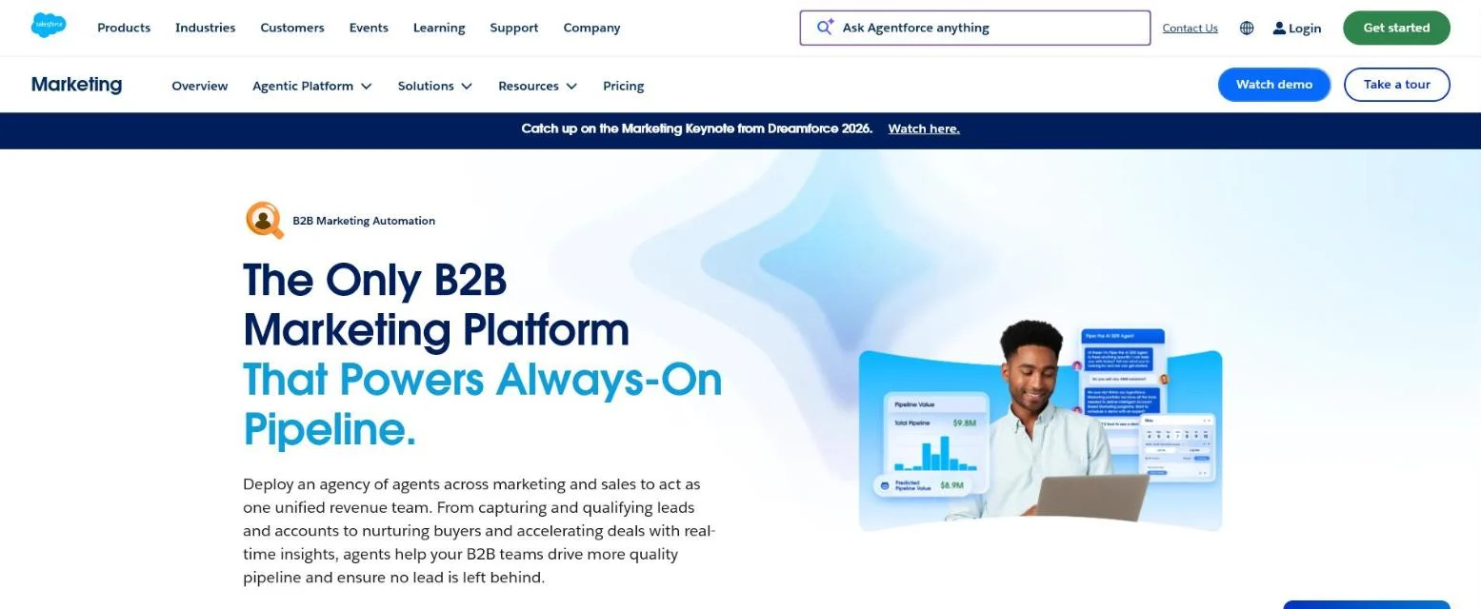The width and height of the screenshot is (1481, 609).
Task: Expand the Resources dropdown
Action: (538, 86)
